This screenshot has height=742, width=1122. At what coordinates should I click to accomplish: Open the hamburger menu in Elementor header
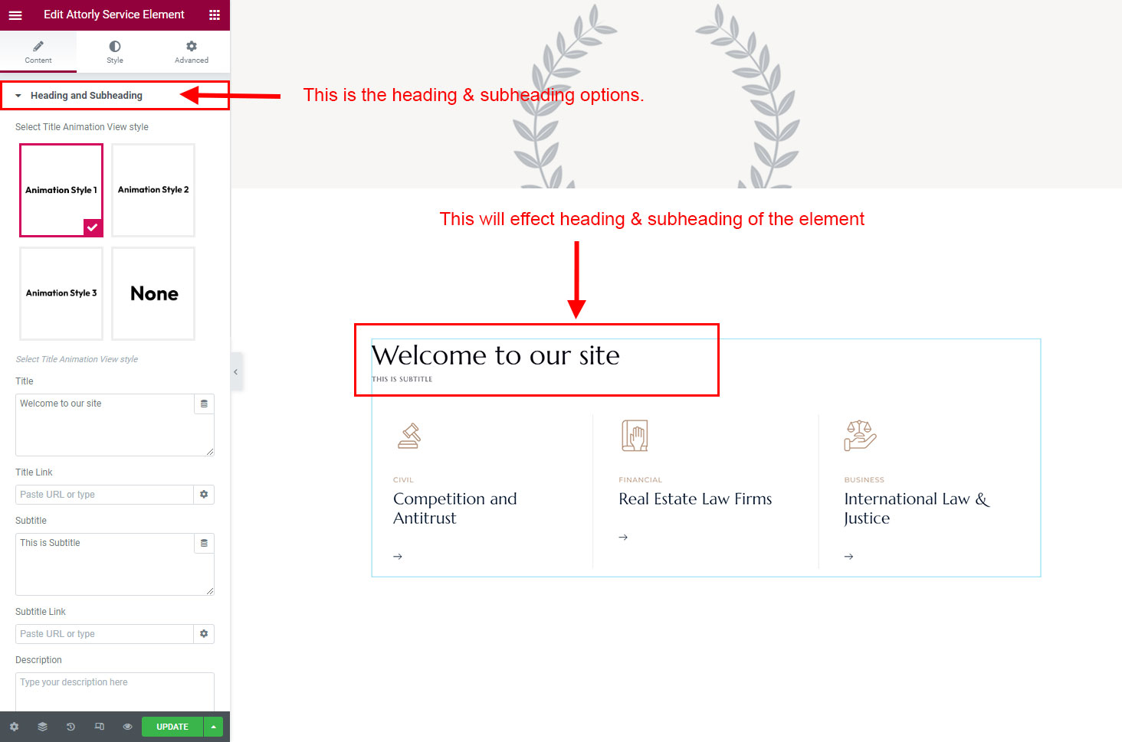15,15
